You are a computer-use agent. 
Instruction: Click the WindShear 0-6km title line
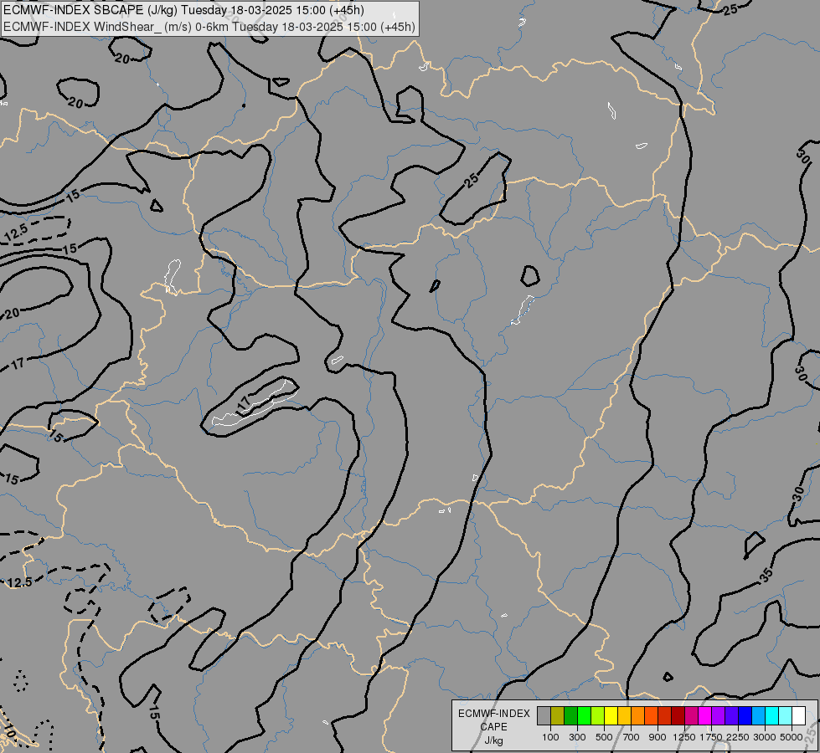tap(209, 27)
